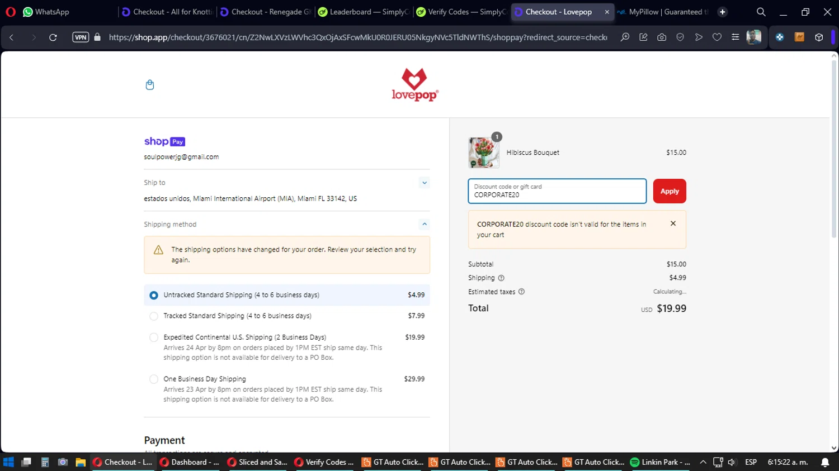The height and width of the screenshot is (471, 839).
Task: Apply the discount code
Action: (670, 191)
